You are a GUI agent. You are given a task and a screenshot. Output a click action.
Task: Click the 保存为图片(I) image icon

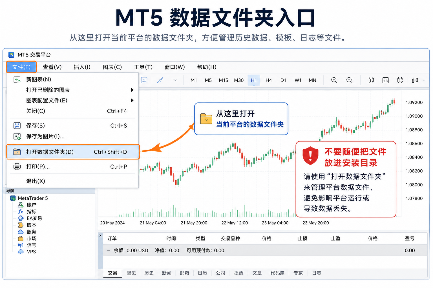(x=17, y=136)
